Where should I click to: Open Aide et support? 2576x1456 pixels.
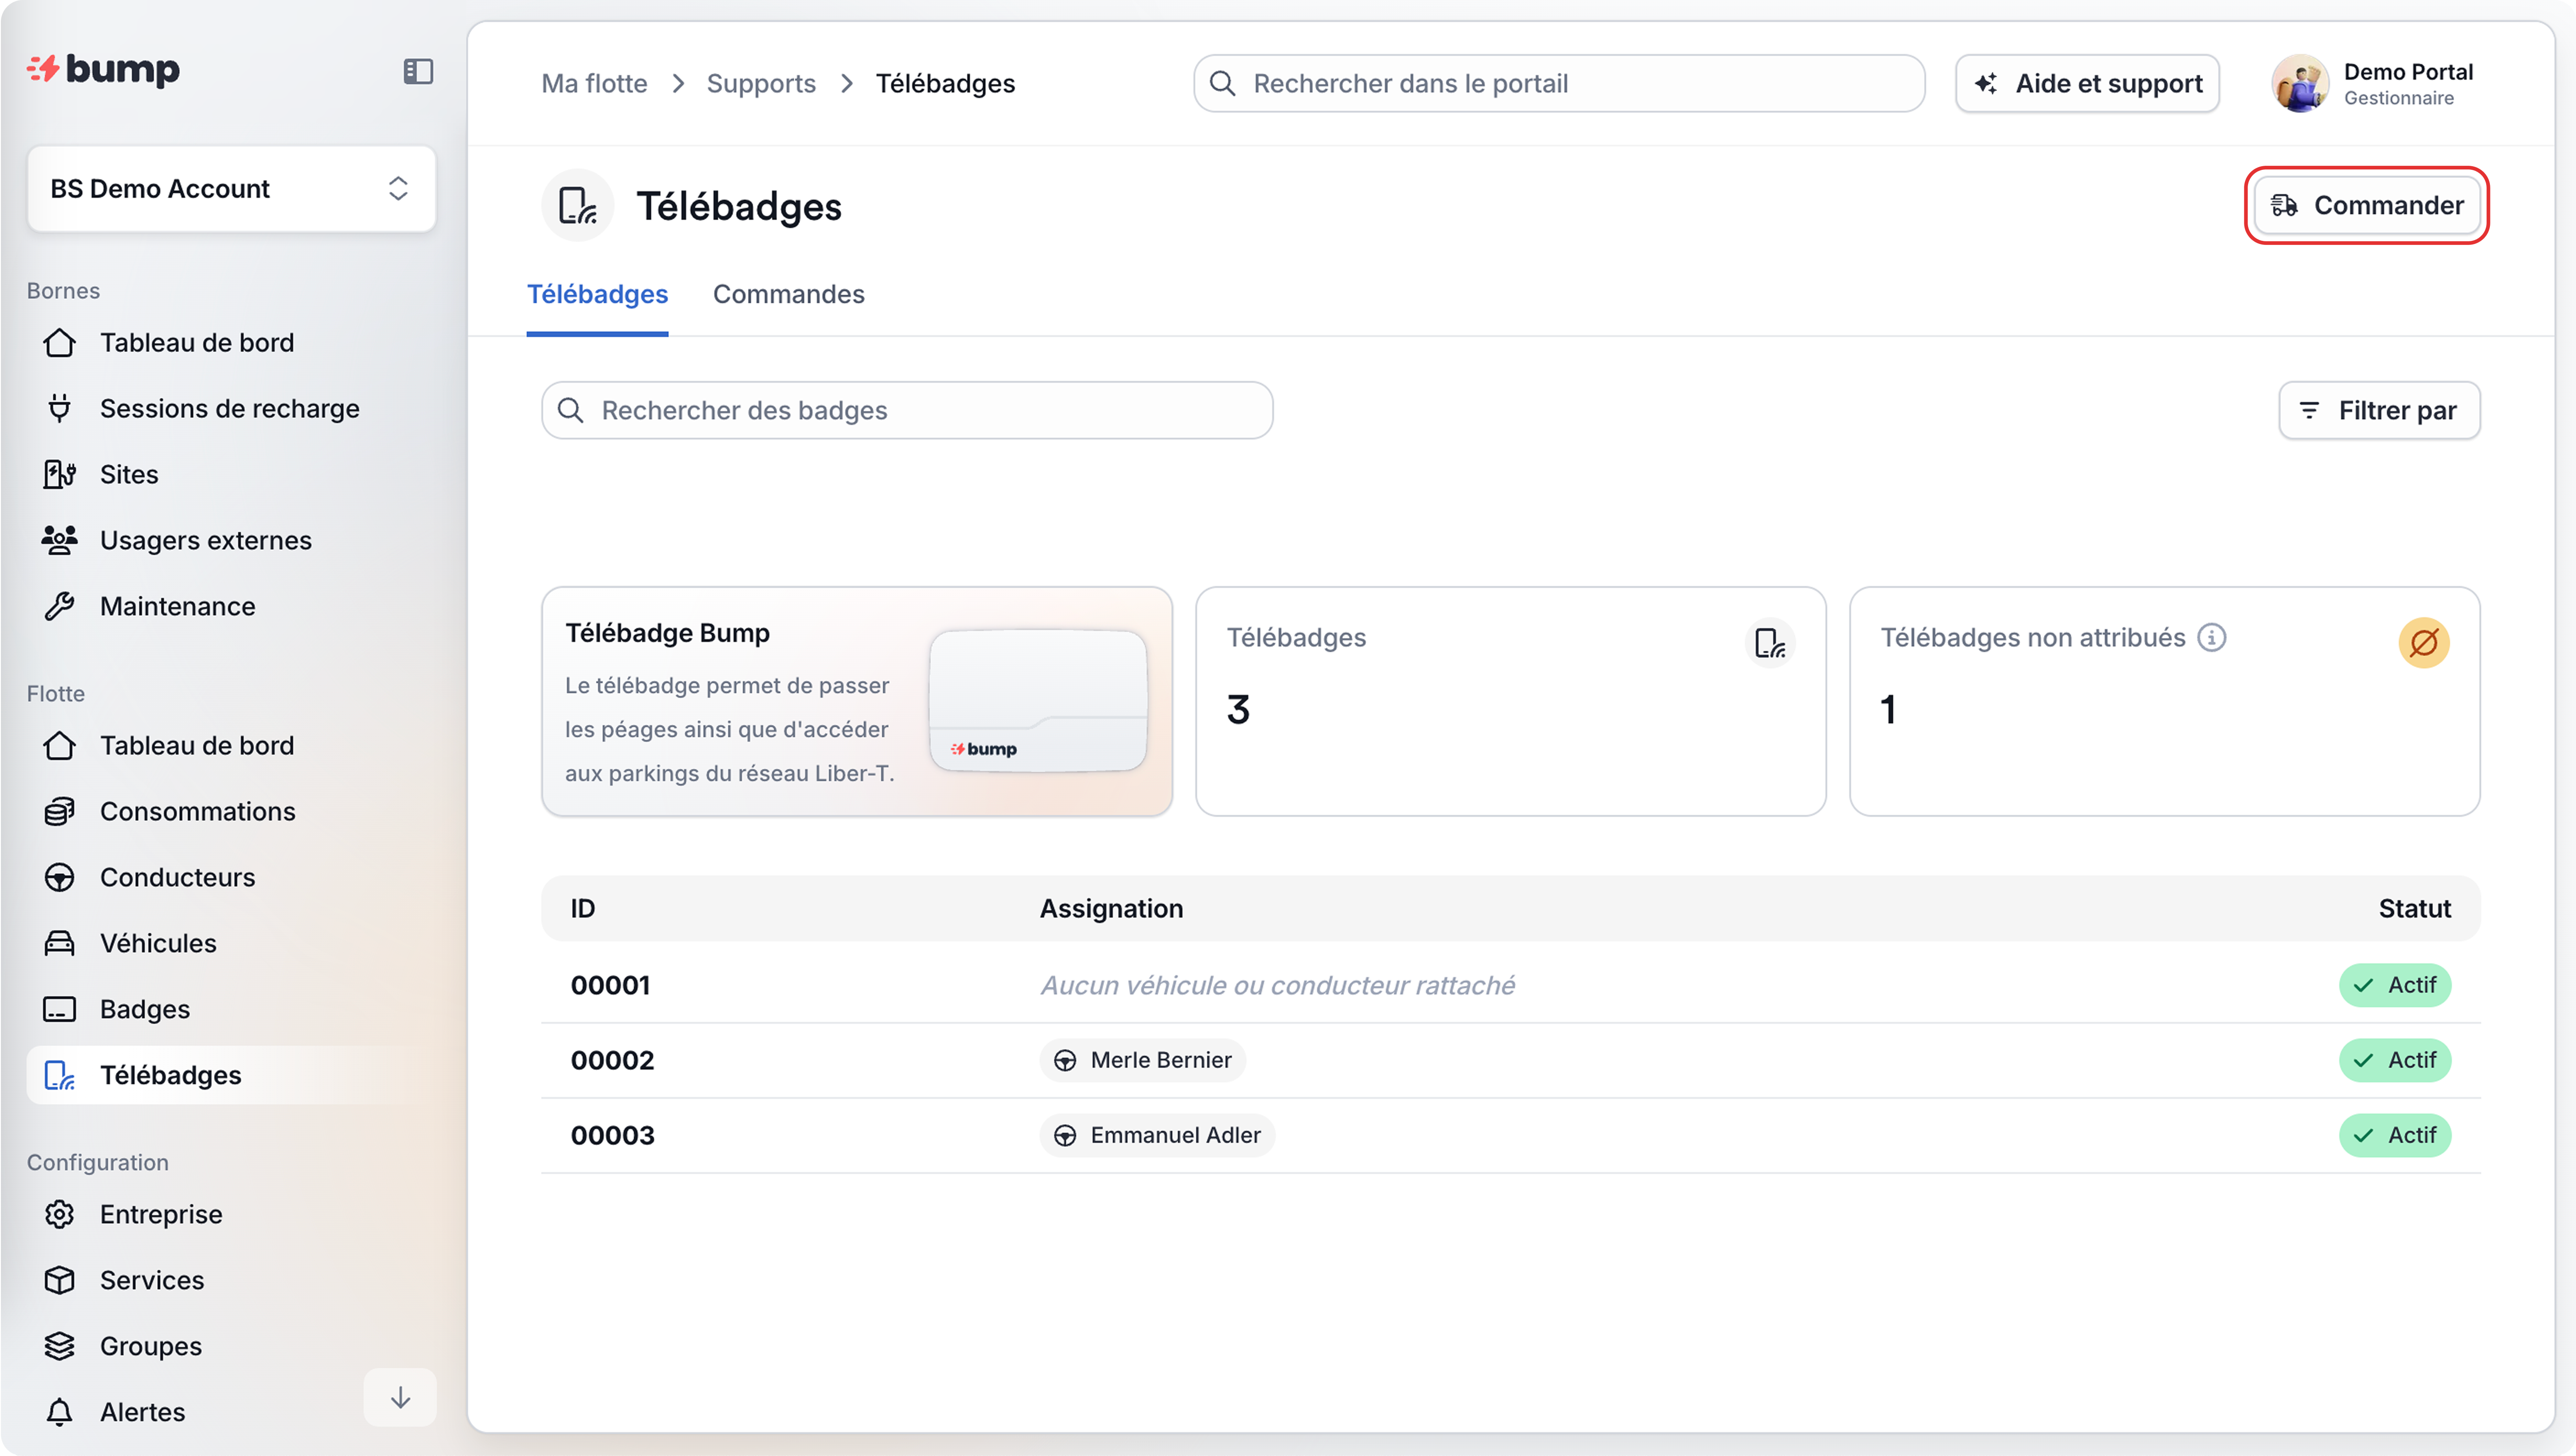click(2087, 84)
